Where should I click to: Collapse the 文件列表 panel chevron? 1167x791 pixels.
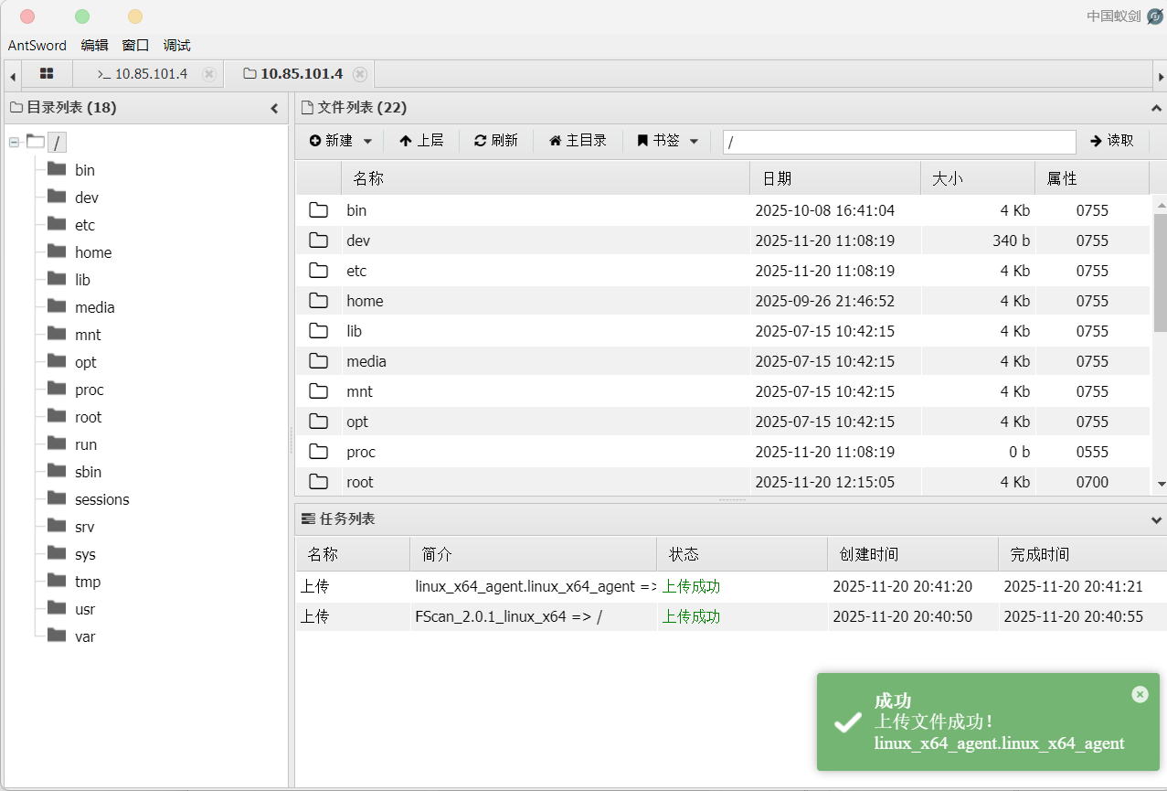(1155, 108)
